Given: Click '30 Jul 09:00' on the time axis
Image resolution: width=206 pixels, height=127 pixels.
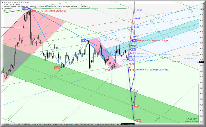Looking at the screenshot, I should click(x=26, y=124).
